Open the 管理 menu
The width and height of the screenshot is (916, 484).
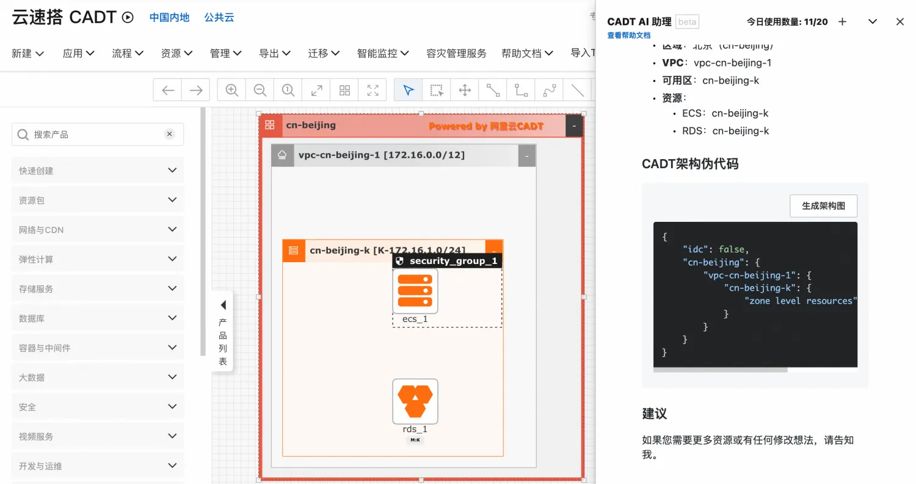pyautogui.click(x=226, y=54)
